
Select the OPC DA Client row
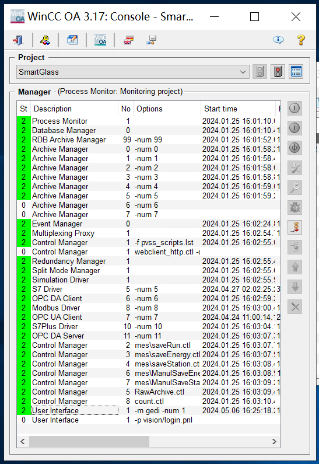point(148,299)
